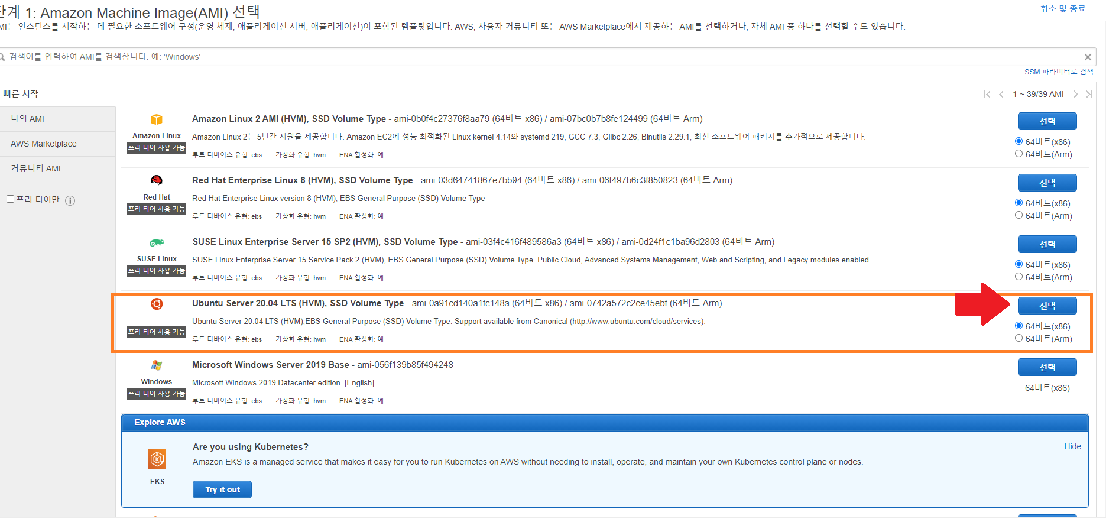Screen dimensions: 1106x522
Task: Select 64-bit Arm for Amazon Linux 2
Action: [1019, 154]
